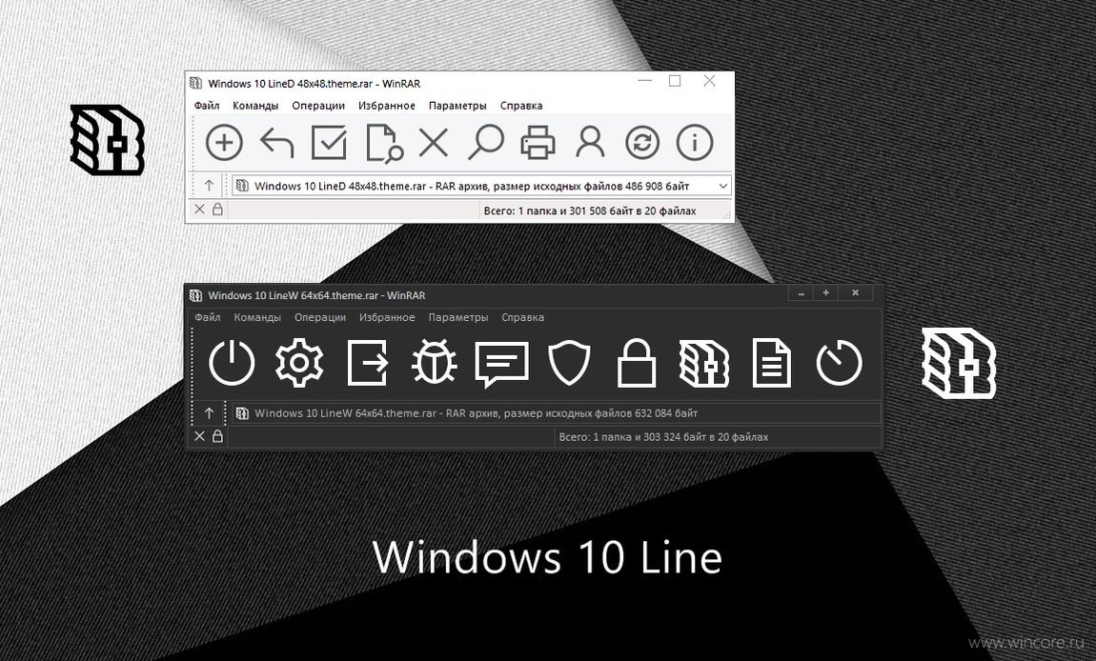Click the title bar app icon of the light WinRAR window
This screenshot has width=1096, height=661.
point(195,84)
